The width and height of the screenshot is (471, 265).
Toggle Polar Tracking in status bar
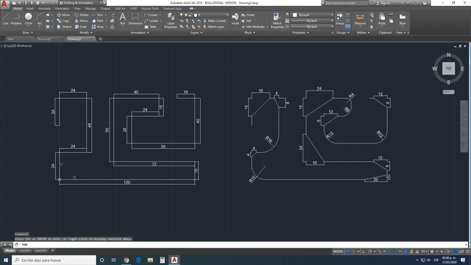(370, 252)
